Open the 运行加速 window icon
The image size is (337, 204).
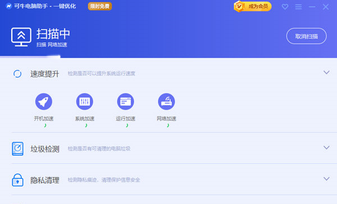coord(125,101)
